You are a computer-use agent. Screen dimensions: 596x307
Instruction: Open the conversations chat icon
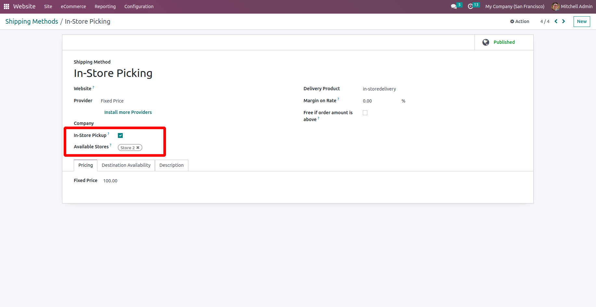454,6
